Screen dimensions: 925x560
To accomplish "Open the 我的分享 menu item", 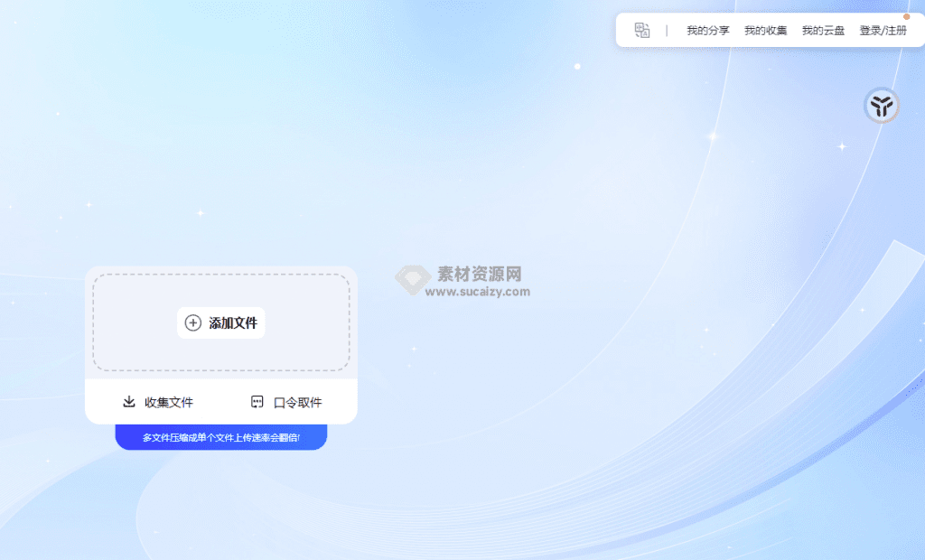I will point(707,30).
